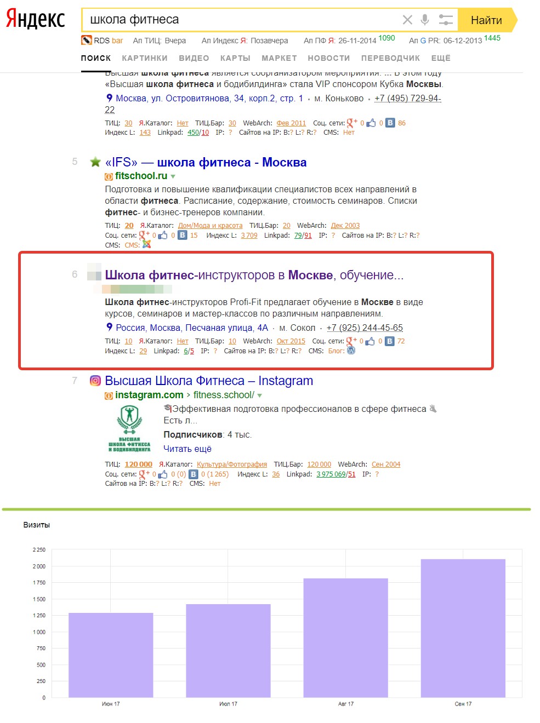
Task: Click Google+ icon in first result stats
Action: tap(351, 123)
